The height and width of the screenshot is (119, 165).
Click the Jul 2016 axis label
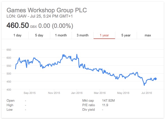[x=147, y=93]
